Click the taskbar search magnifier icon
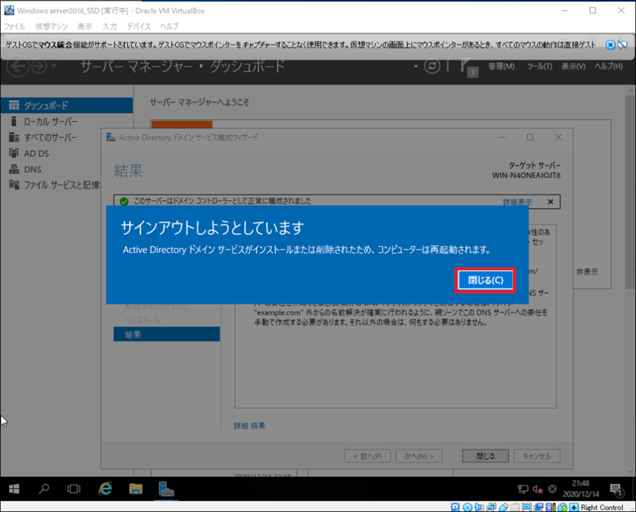Viewport: 636px width, 512px height. pyautogui.click(x=44, y=489)
